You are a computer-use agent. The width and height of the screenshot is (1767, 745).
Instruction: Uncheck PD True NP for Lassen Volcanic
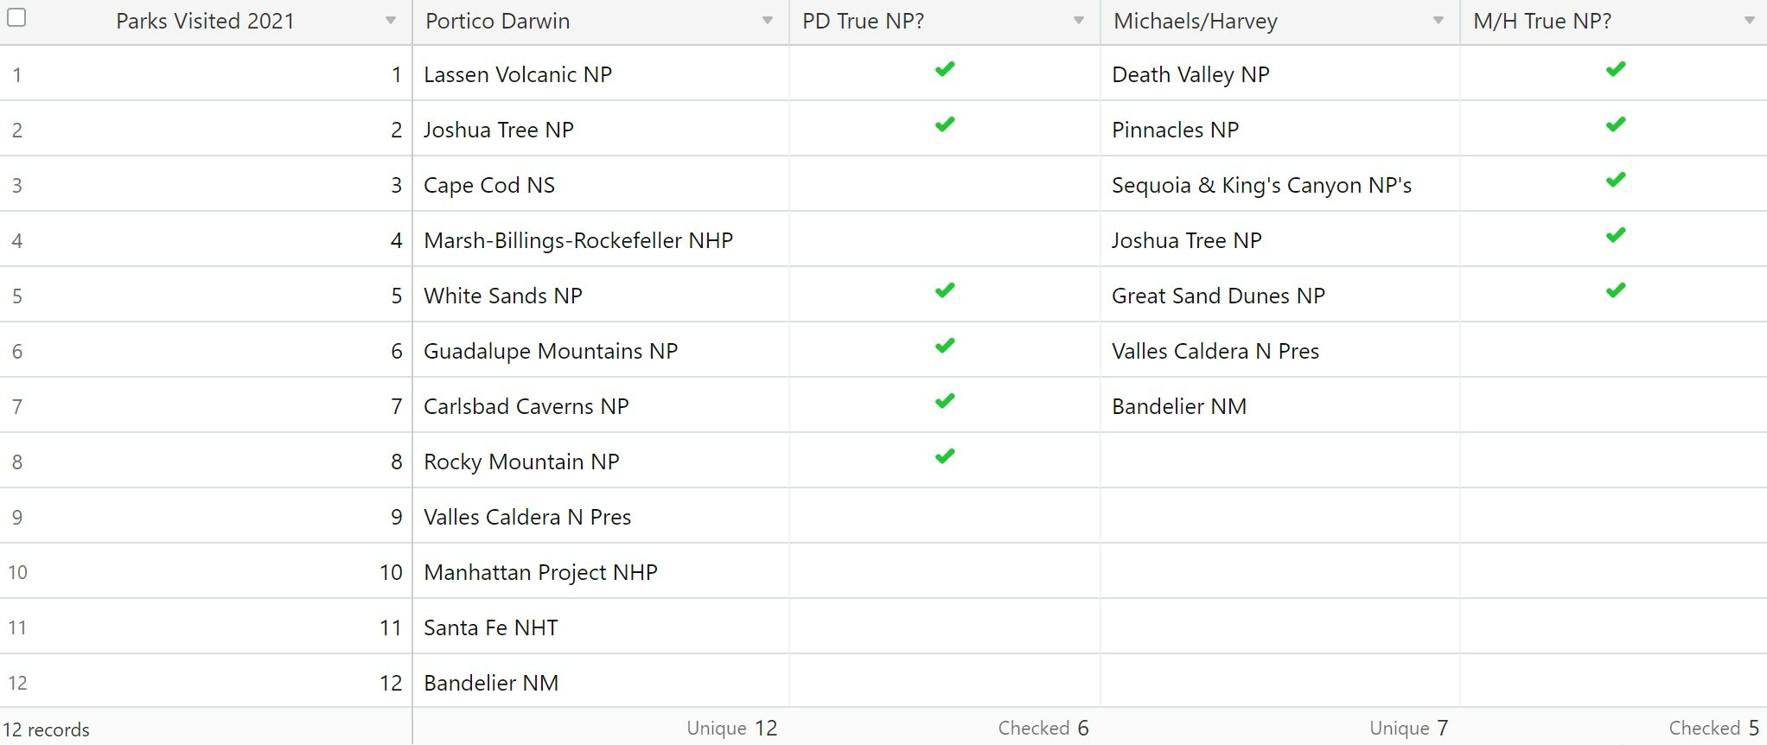[x=945, y=69]
